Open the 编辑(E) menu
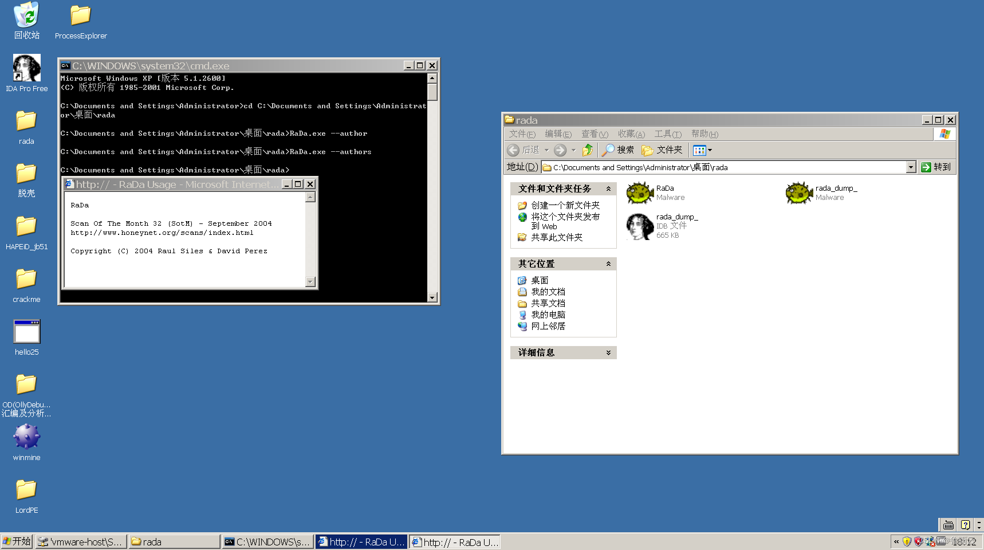984x550 pixels. pos(558,134)
